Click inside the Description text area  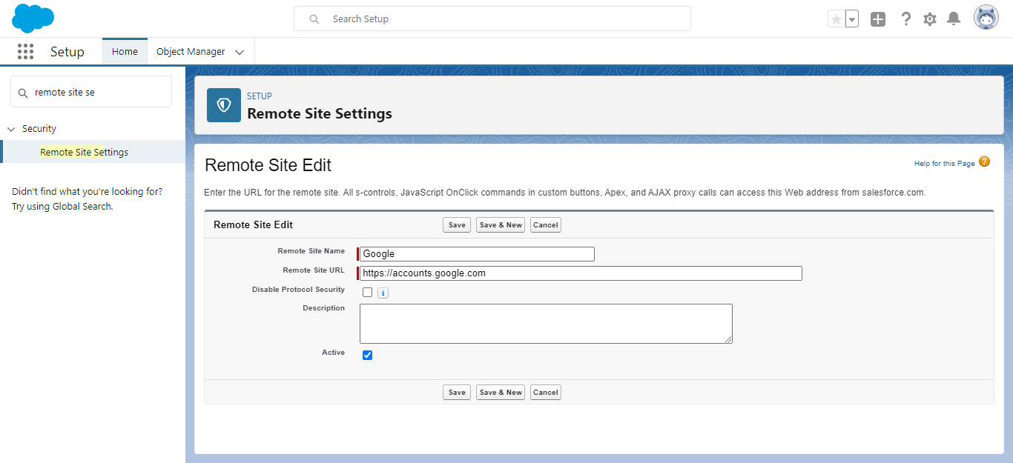(x=546, y=323)
